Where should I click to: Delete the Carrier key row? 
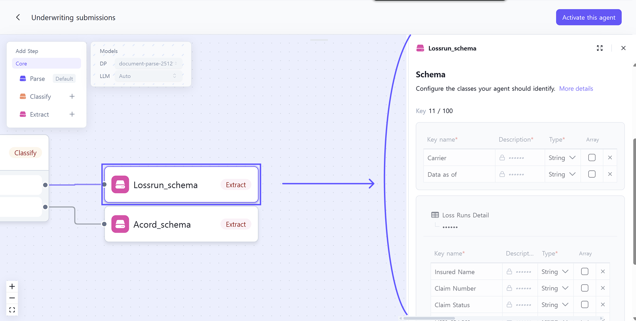point(610,158)
